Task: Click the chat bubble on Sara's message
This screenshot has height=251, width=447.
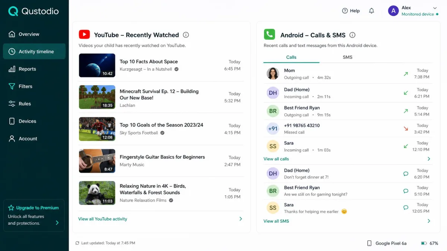Action: 406,208
